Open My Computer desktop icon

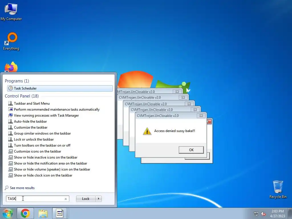point(11,11)
